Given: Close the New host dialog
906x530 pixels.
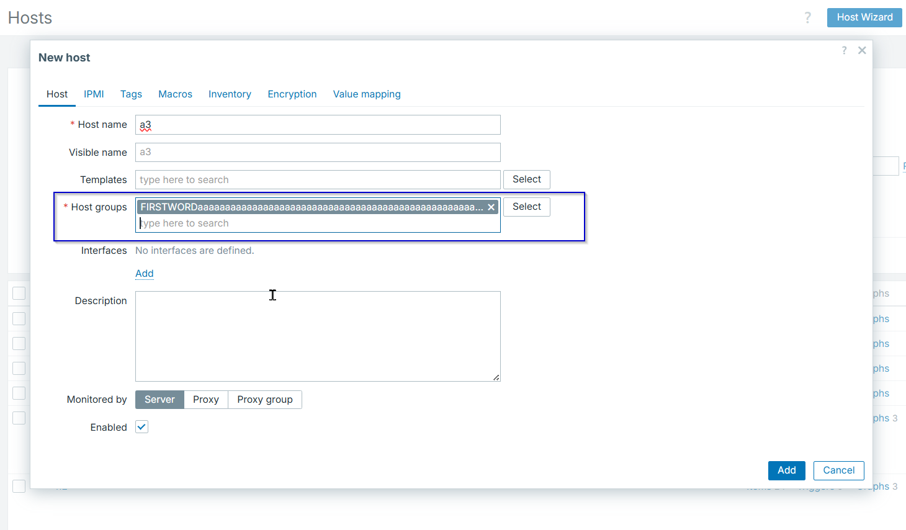Looking at the screenshot, I should (862, 50).
